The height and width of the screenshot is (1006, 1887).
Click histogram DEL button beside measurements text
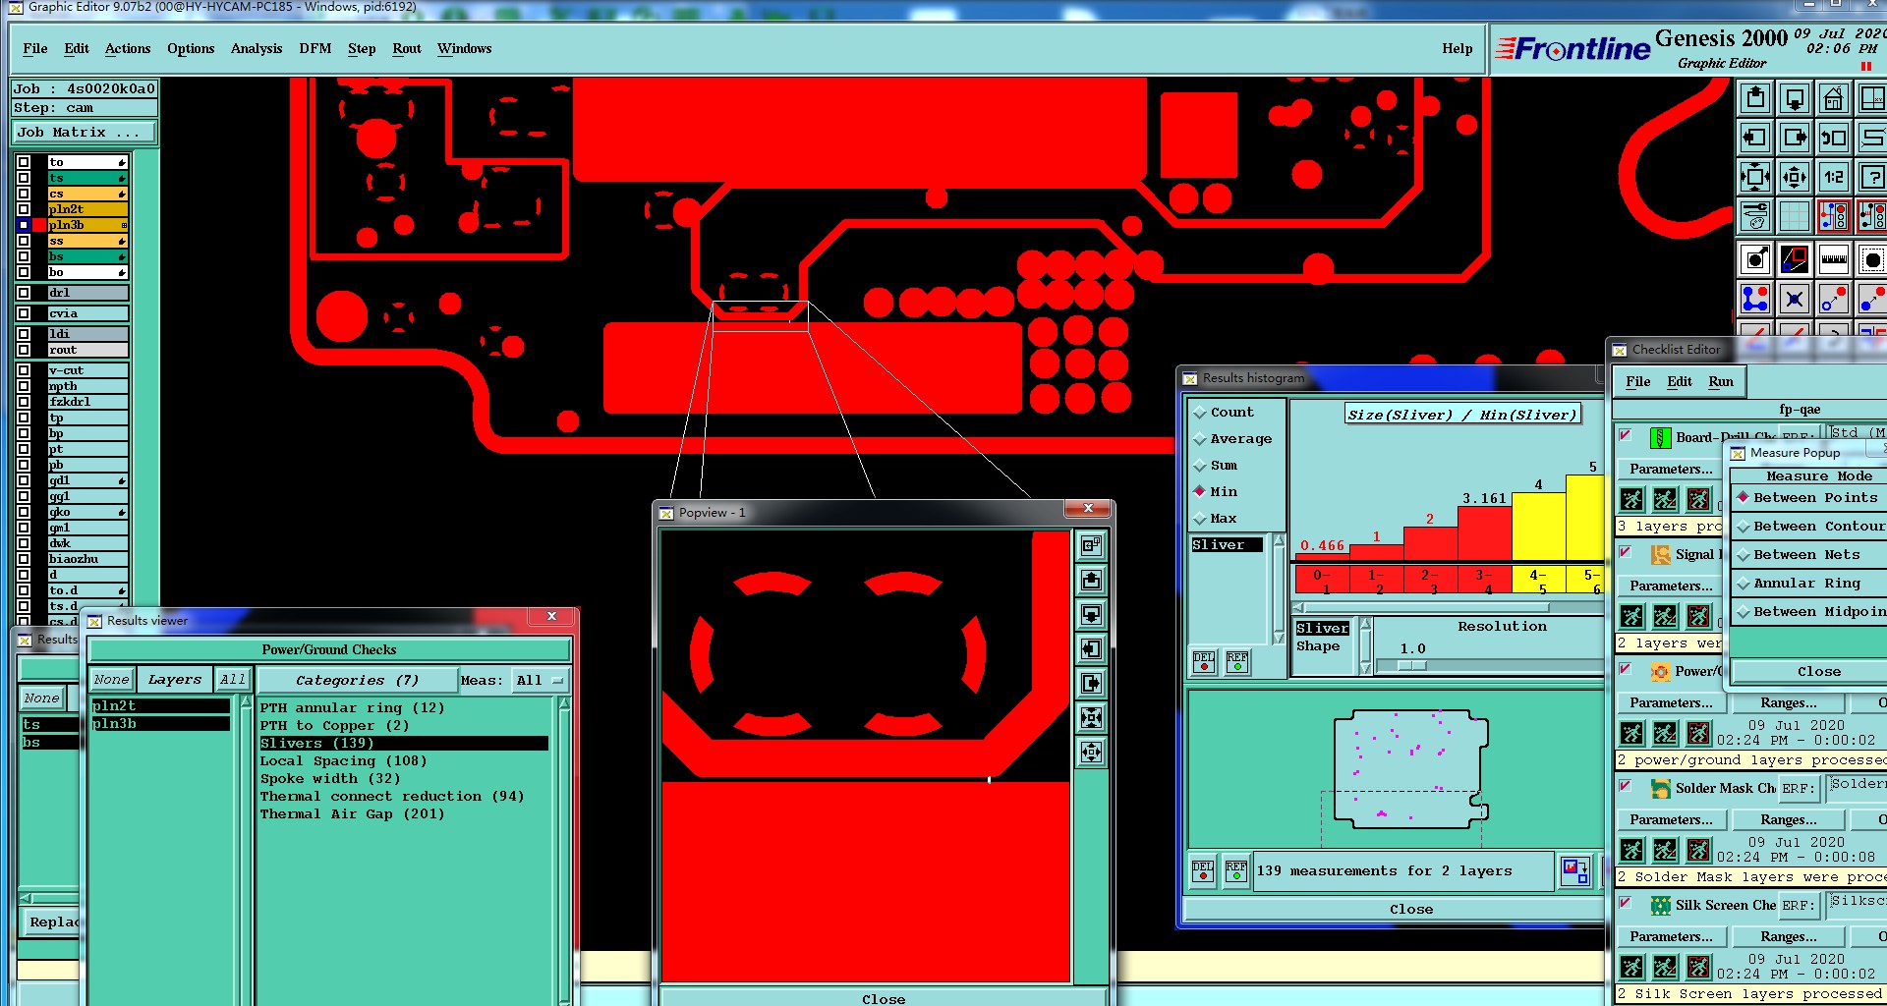(1203, 871)
